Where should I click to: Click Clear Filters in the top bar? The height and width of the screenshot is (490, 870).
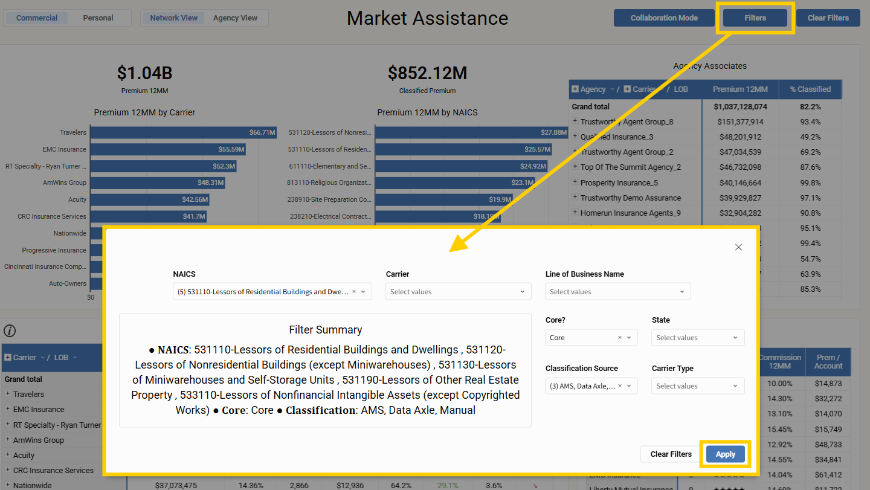828,18
